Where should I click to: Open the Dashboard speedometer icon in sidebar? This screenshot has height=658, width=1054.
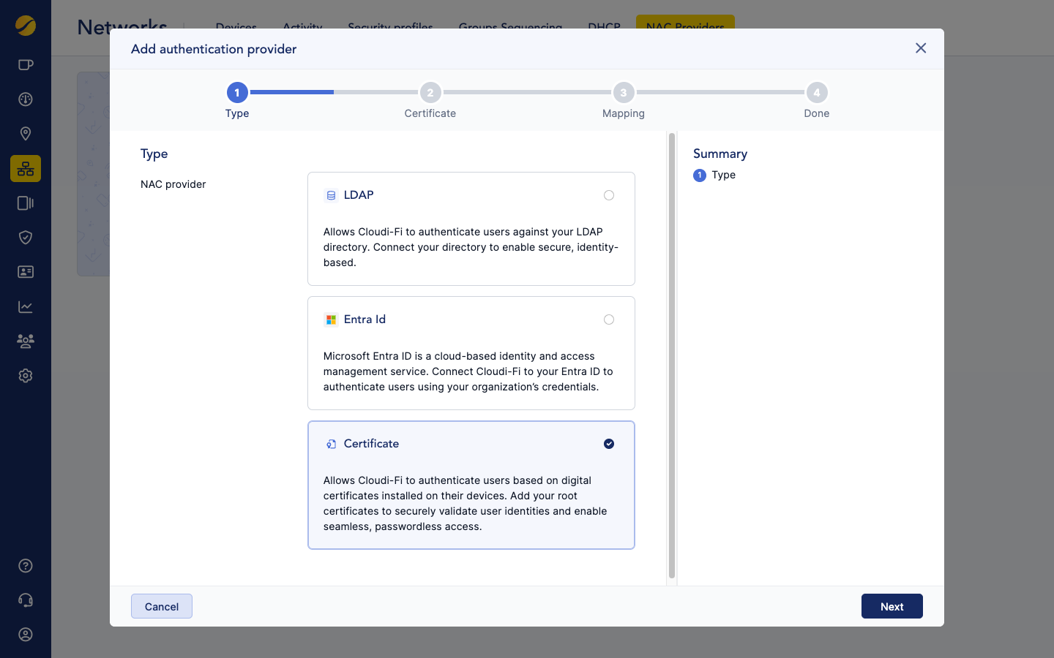(25, 99)
